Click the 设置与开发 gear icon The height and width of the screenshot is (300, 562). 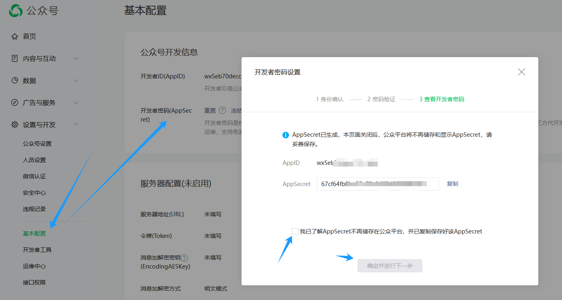pyautogui.click(x=15, y=125)
